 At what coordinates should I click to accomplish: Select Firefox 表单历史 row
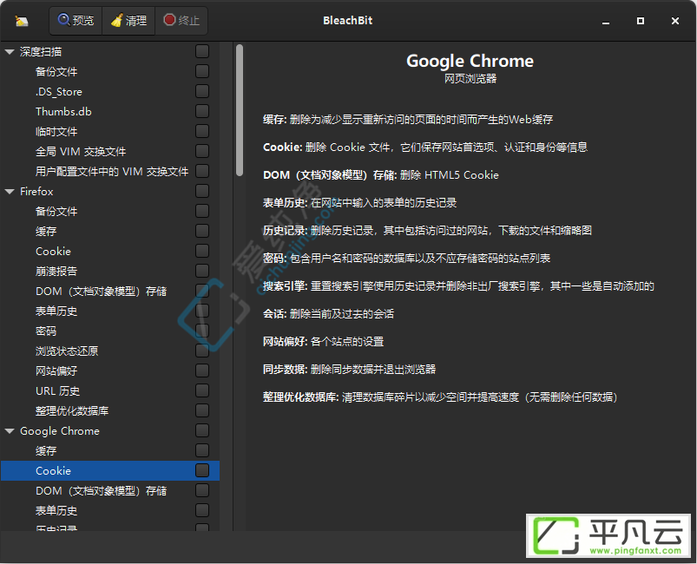pyautogui.click(x=109, y=312)
